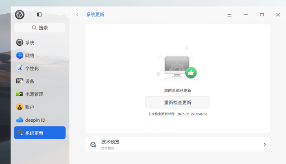
Task: Open the 电源管理 battery icon
Action: (20, 94)
